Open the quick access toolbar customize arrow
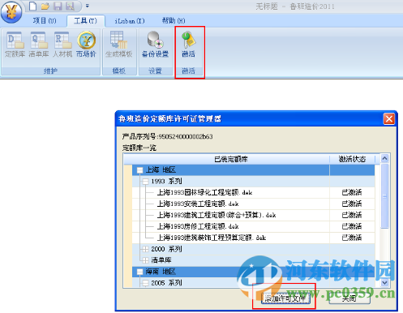 [x=88, y=6]
